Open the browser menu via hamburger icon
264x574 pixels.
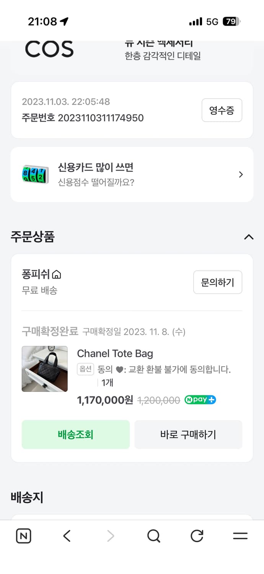tap(240, 536)
